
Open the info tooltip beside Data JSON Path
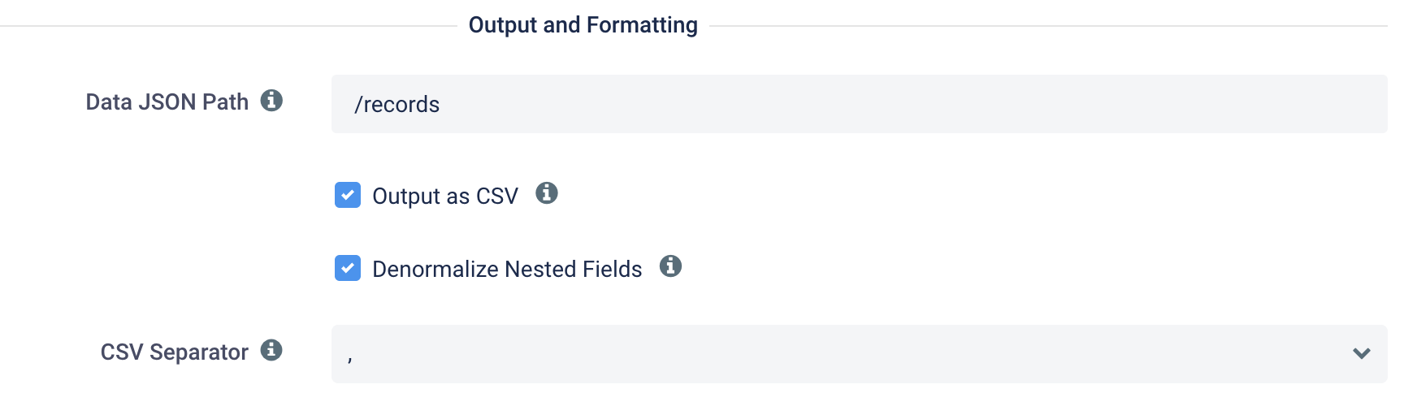pyautogui.click(x=271, y=101)
